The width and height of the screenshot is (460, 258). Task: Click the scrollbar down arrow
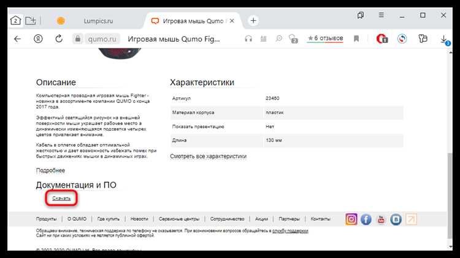click(x=450, y=247)
